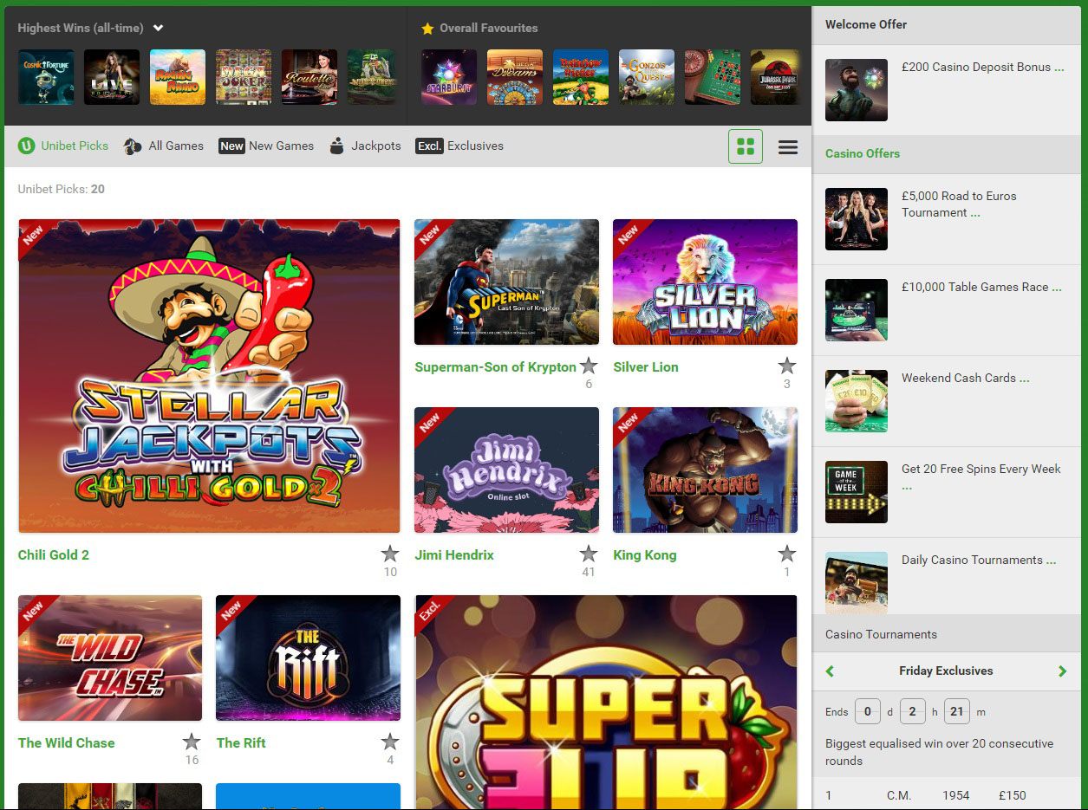Open the £200 Casino Deposit Bonus offer

pos(983,67)
